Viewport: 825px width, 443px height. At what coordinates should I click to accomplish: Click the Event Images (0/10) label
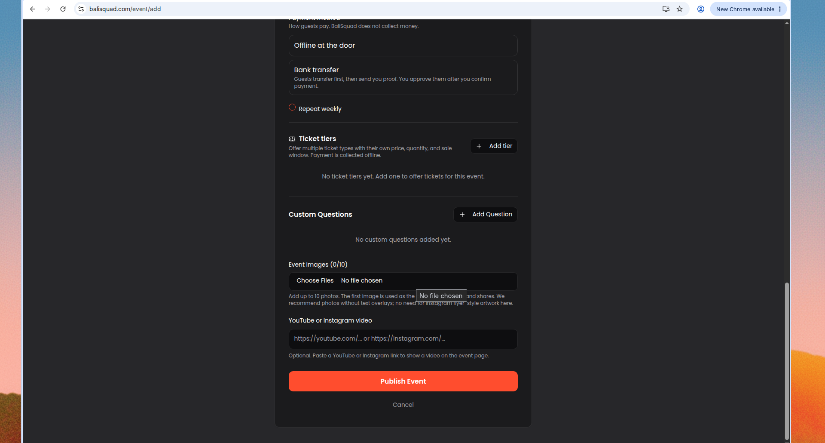click(x=318, y=265)
